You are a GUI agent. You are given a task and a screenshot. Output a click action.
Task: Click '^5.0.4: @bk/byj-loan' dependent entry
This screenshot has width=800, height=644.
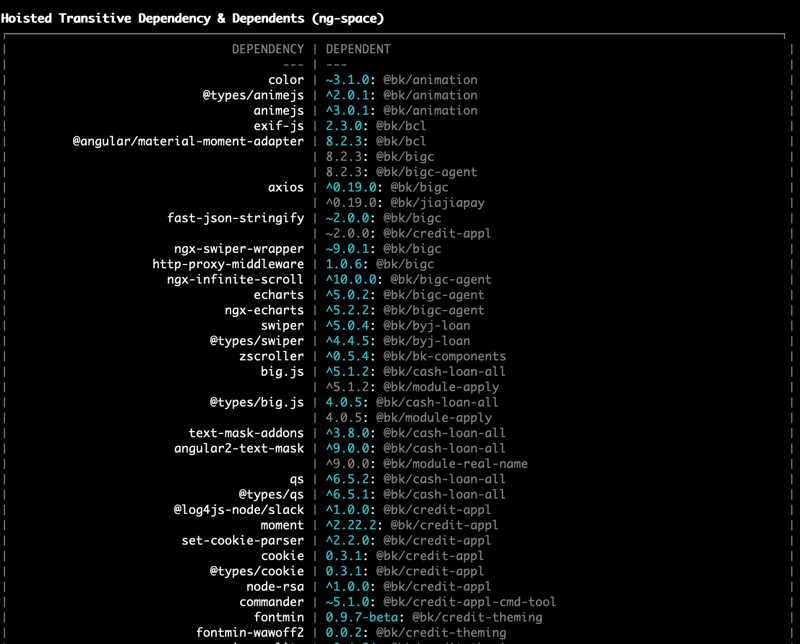point(398,326)
